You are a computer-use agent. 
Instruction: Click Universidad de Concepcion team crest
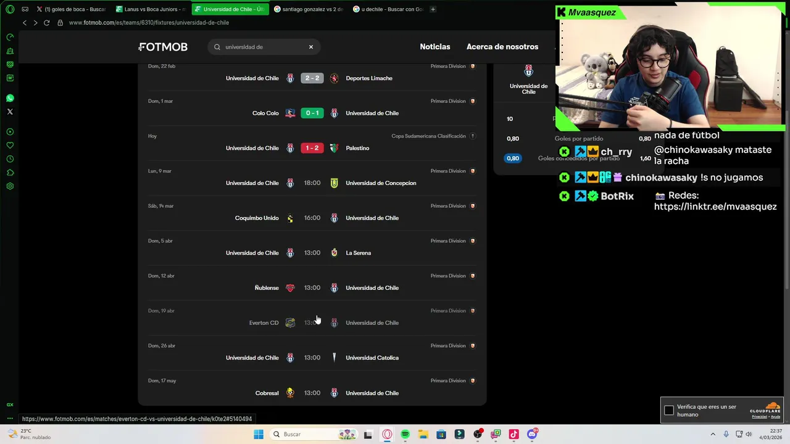point(334,183)
